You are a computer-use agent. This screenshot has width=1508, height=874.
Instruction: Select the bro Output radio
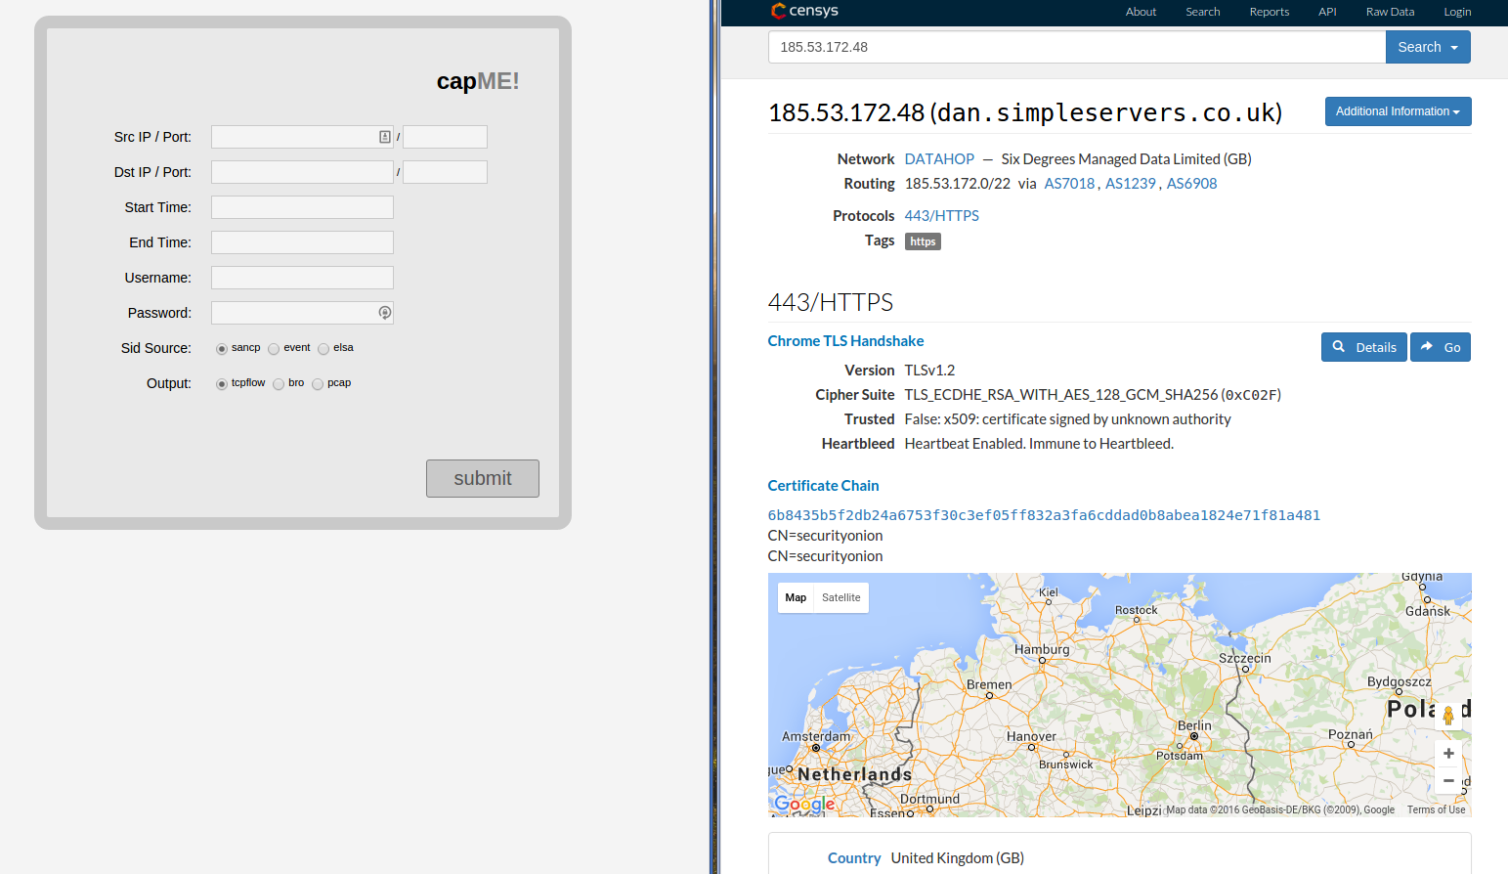[279, 384]
